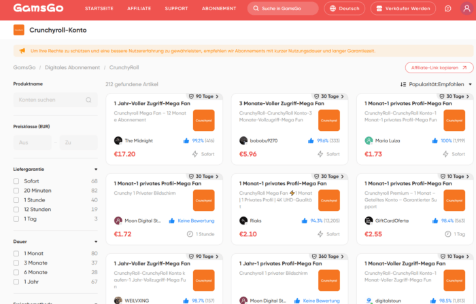Click Crunchyroll thumbnail on €2.55 card
Image resolution: width=476 pixels, height=304 pixels.
(454, 200)
